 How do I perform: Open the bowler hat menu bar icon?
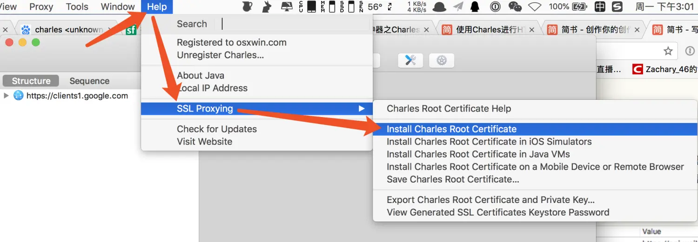pyautogui.click(x=439, y=7)
